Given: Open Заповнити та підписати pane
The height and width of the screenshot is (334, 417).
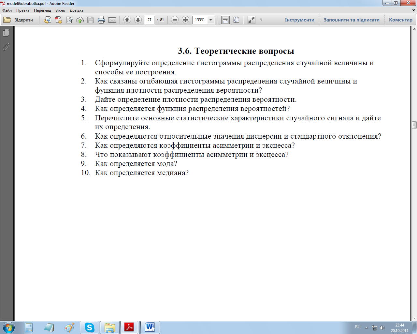Looking at the screenshot, I should coord(352,20).
